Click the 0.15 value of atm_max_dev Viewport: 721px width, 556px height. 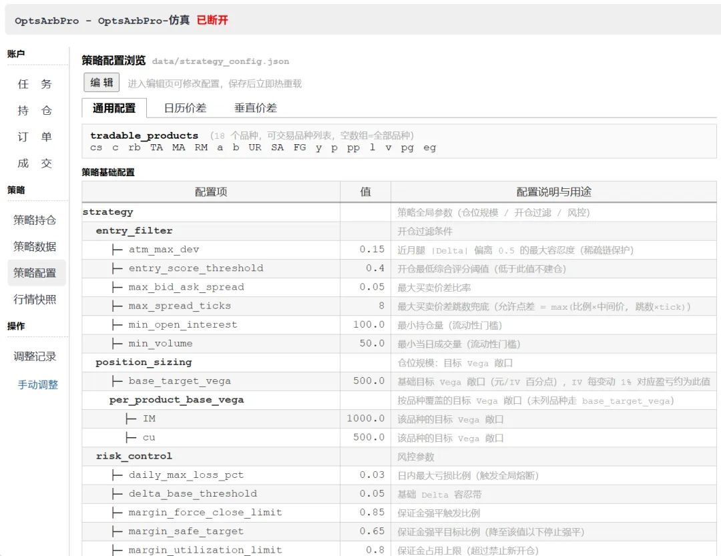tap(372, 249)
